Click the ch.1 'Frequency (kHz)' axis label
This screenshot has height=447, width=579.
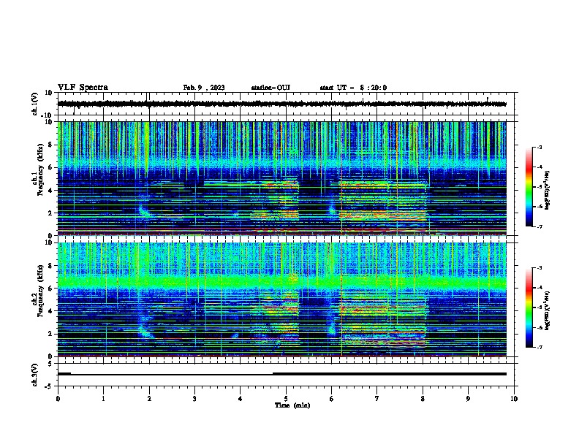(x=40, y=169)
